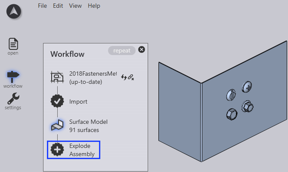Click the slotted round screw head in model
The width and height of the screenshot is (288, 172).
click(x=232, y=95)
